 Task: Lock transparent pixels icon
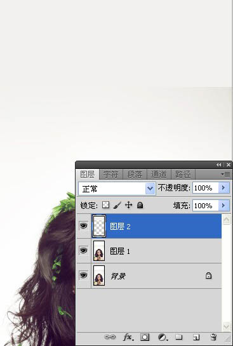pos(105,205)
